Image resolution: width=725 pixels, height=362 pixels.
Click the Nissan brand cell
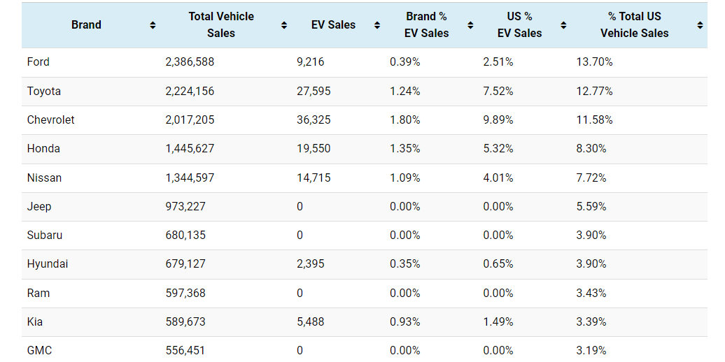(x=44, y=178)
